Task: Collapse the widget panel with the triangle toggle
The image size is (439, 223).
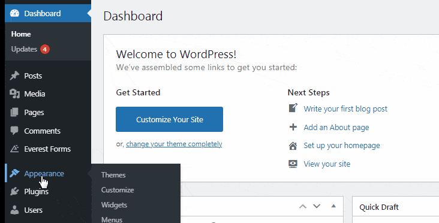Action: click(333, 206)
